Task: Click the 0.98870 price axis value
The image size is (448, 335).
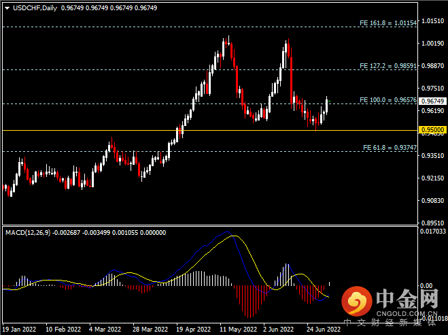Action: pyautogui.click(x=432, y=66)
